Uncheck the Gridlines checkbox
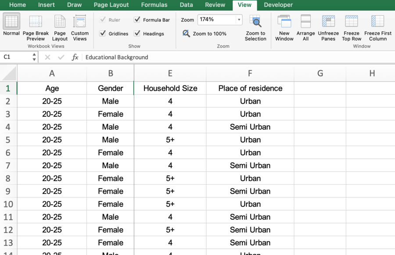Screen dimensions: 395x255 [103, 33]
